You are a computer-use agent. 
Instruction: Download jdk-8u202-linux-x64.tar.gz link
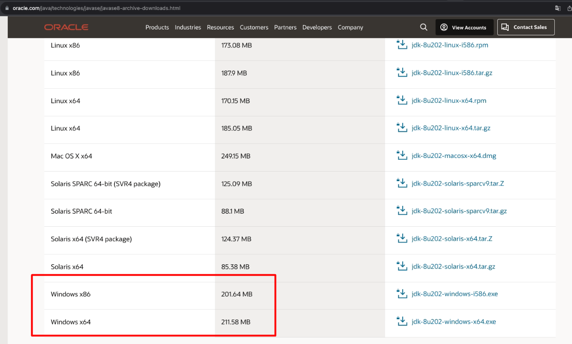[x=451, y=128]
